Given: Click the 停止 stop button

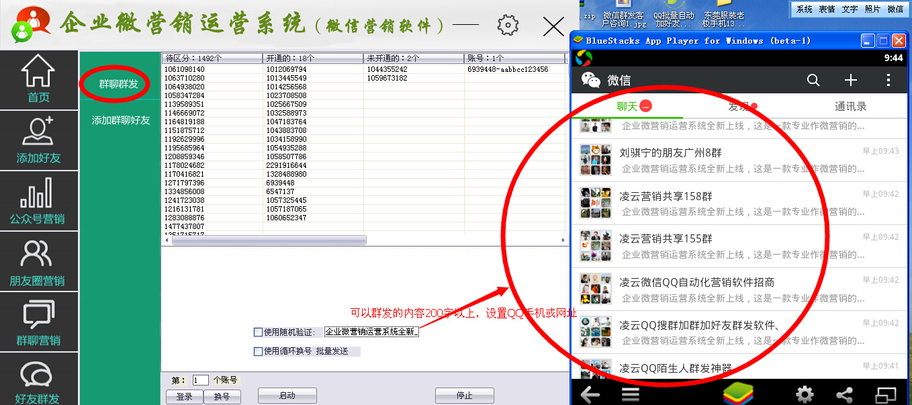Looking at the screenshot, I should pyautogui.click(x=464, y=396).
